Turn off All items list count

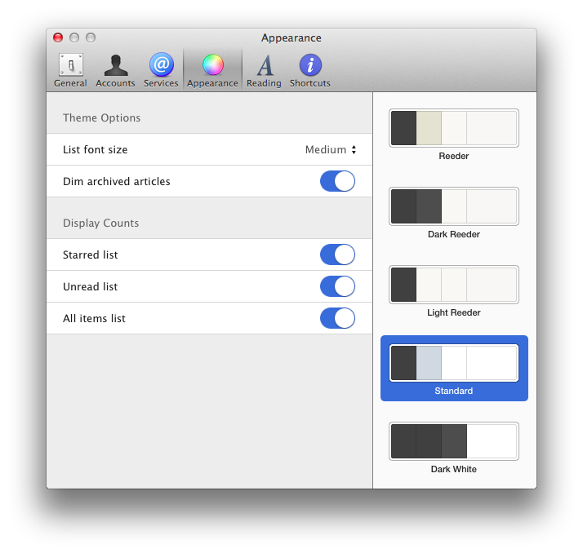click(337, 318)
